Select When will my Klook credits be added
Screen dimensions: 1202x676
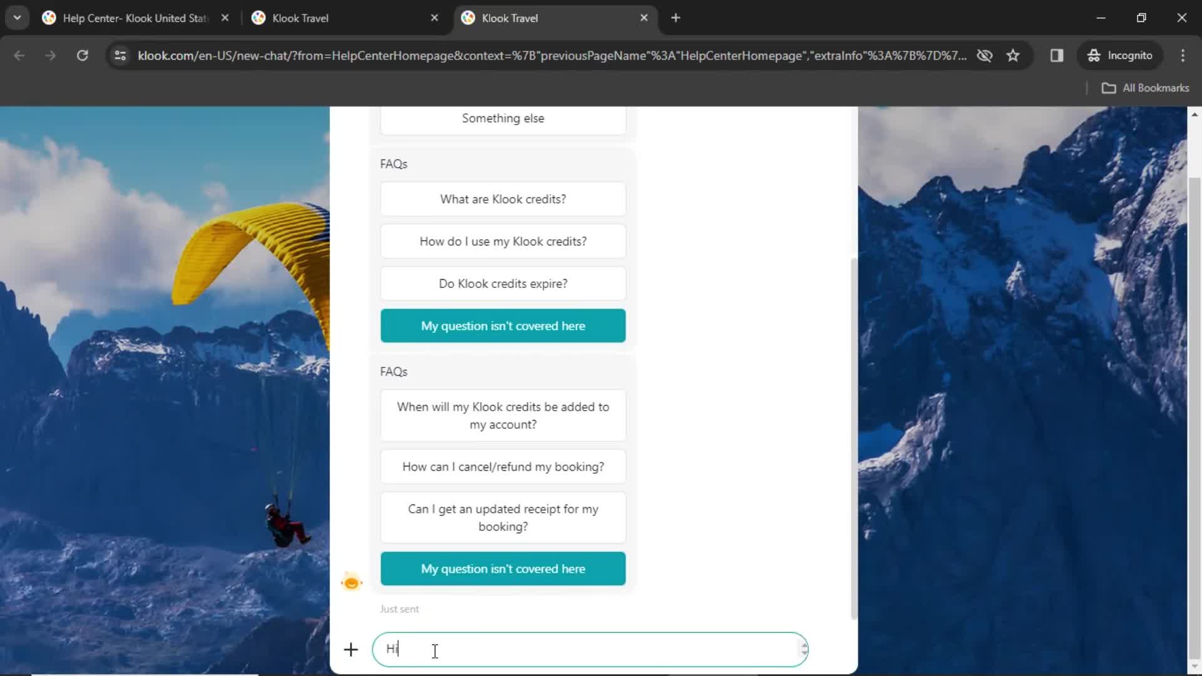[503, 416]
